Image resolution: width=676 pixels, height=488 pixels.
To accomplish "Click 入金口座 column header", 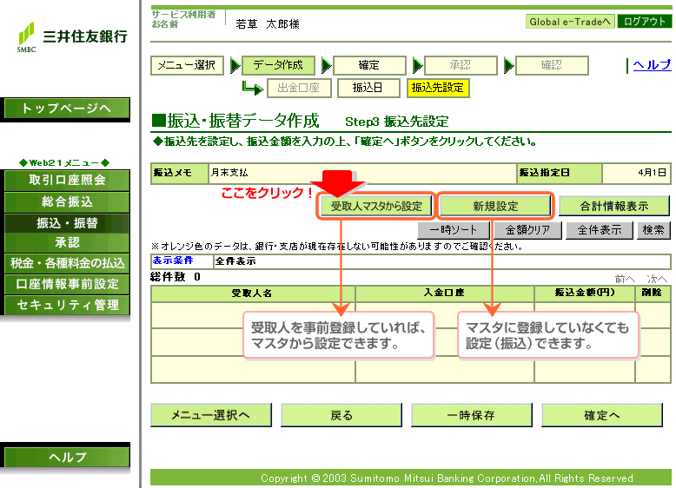I will (x=445, y=293).
